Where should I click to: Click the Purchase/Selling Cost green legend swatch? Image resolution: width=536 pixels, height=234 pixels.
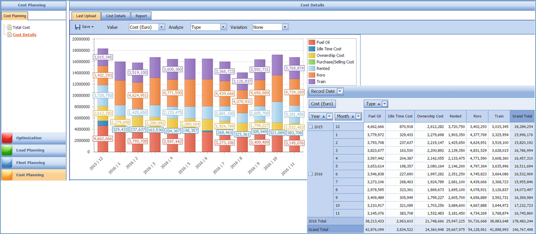tap(312, 62)
